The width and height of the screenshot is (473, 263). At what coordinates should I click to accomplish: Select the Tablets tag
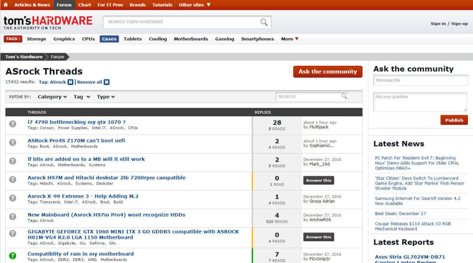(x=132, y=39)
